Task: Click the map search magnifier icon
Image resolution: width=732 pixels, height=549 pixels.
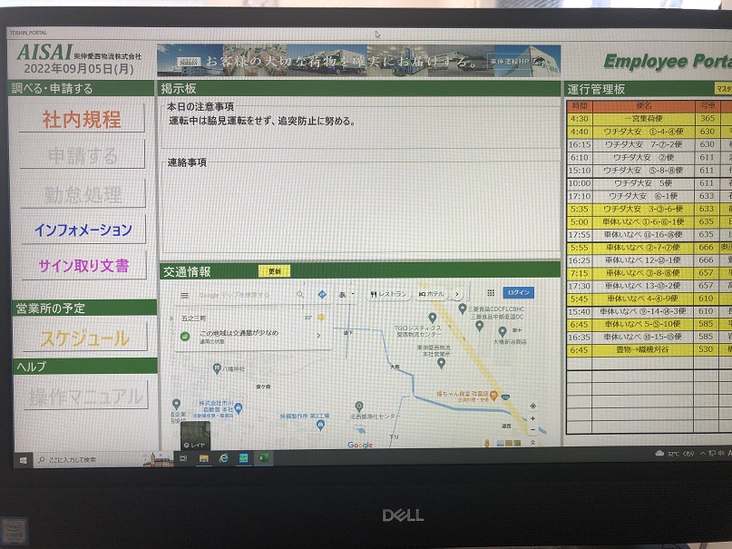Action: (x=300, y=295)
